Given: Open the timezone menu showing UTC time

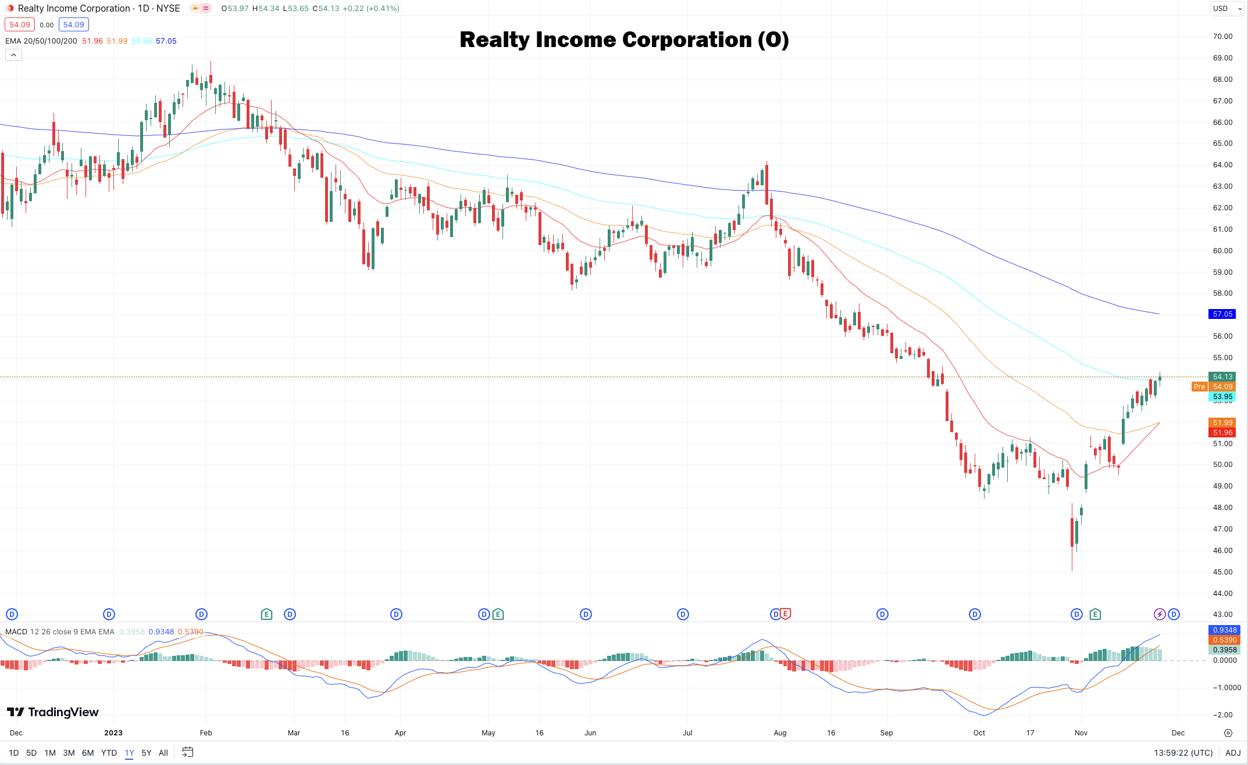Looking at the screenshot, I should [1183, 753].
